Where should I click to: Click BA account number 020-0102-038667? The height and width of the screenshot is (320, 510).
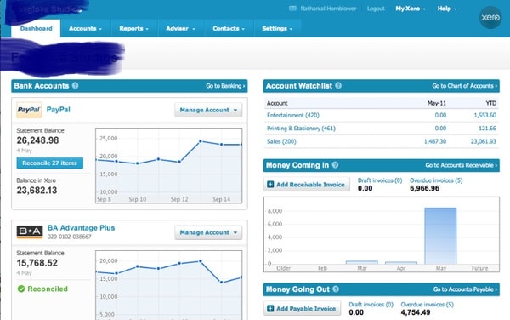[x=70, y=237]
